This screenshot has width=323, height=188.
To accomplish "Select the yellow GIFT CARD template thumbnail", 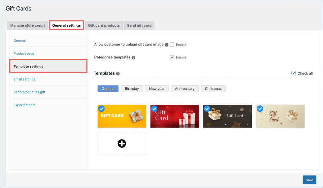I will coord(122,116).
